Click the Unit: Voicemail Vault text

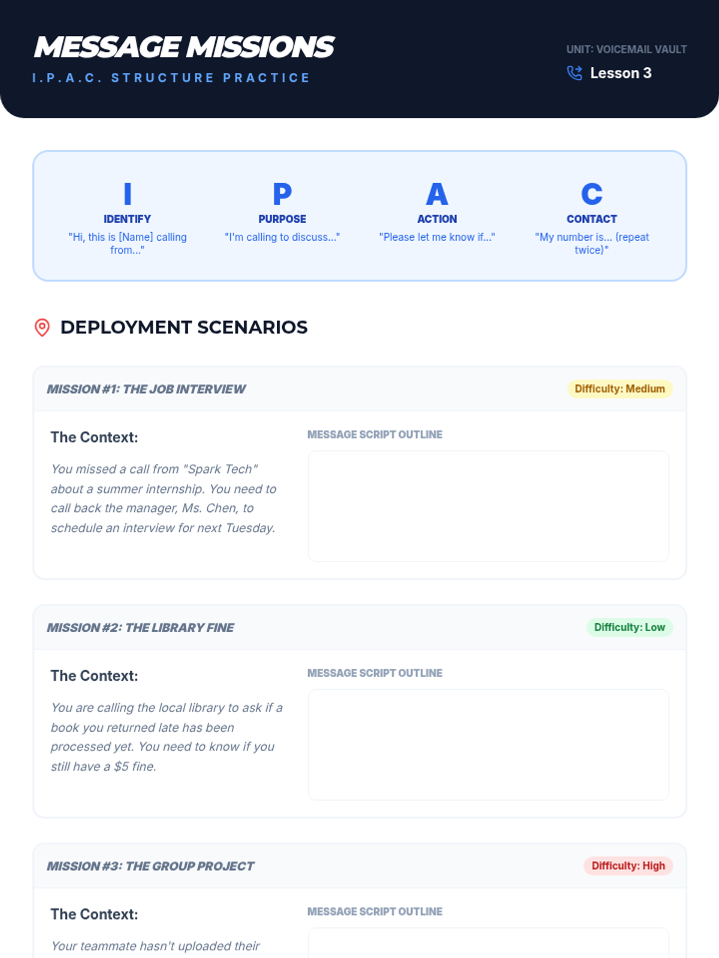pos(626,50)
